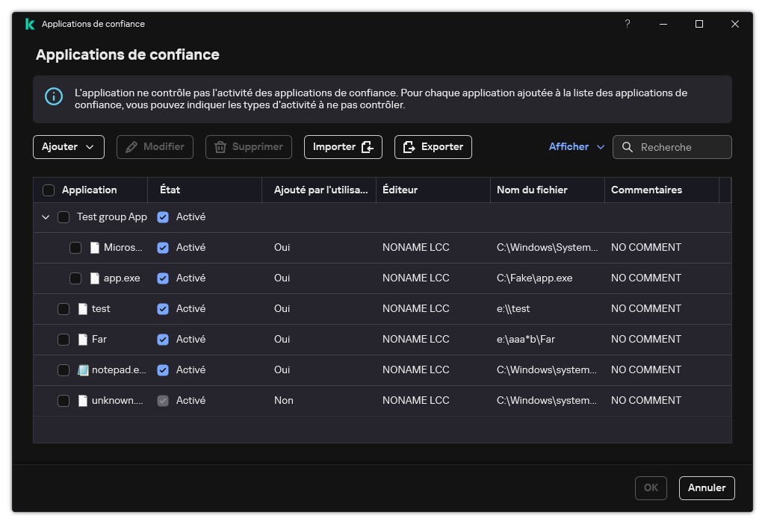This screenshot has width=765, height=524.
Task: Click the magnifier icon in the search field
Action: (628, 147)
